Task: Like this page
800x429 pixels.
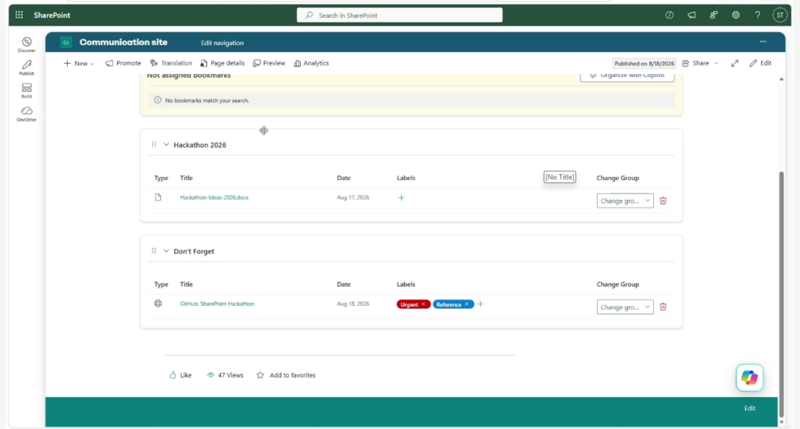Action: (x=180, y=375)
